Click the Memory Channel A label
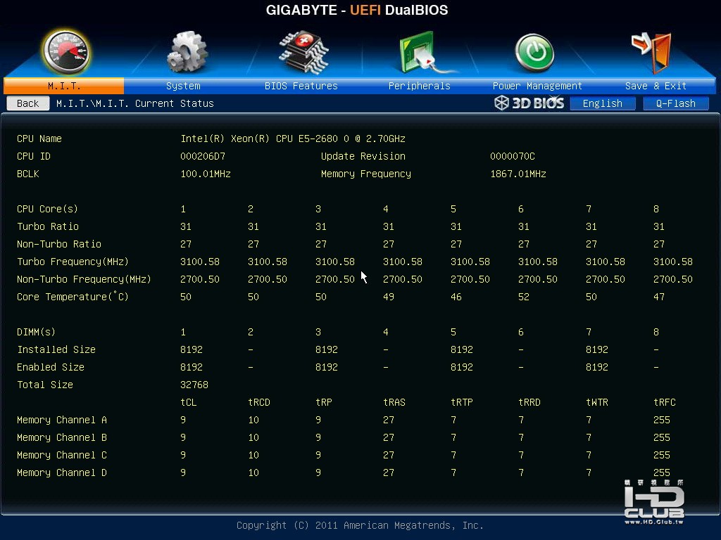 62,420
